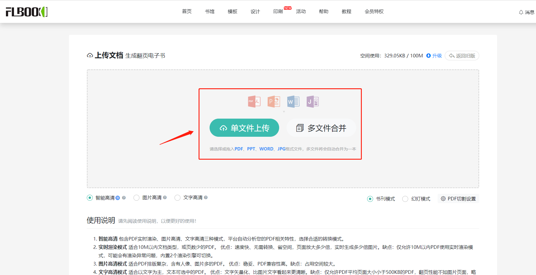Image resolution: width=536 pixels, height=275 pixels.
Task: Click the 智能高清 instruction line
Action: [x=222, y=239]
